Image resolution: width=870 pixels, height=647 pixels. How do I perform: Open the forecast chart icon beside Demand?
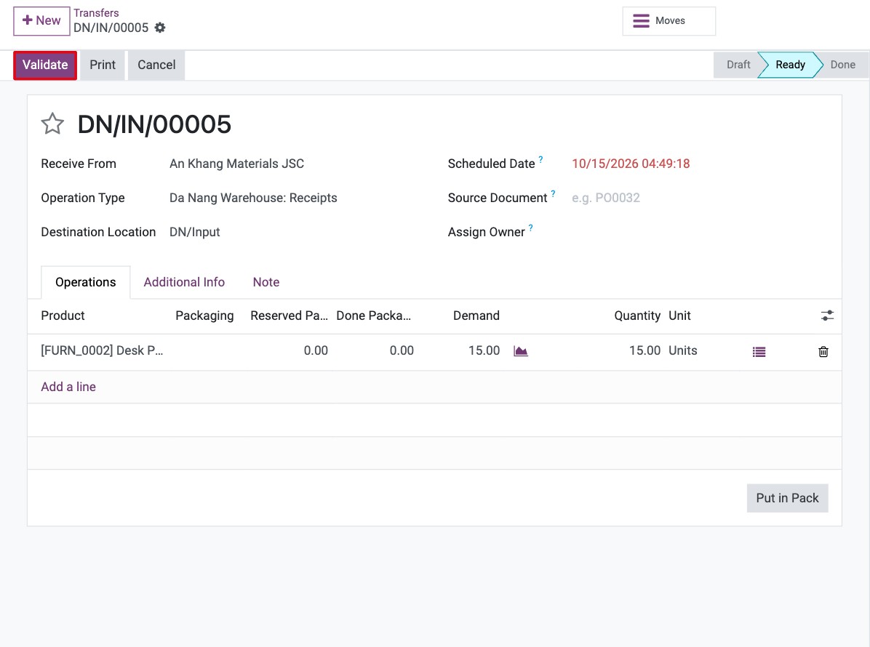(520, 351)
